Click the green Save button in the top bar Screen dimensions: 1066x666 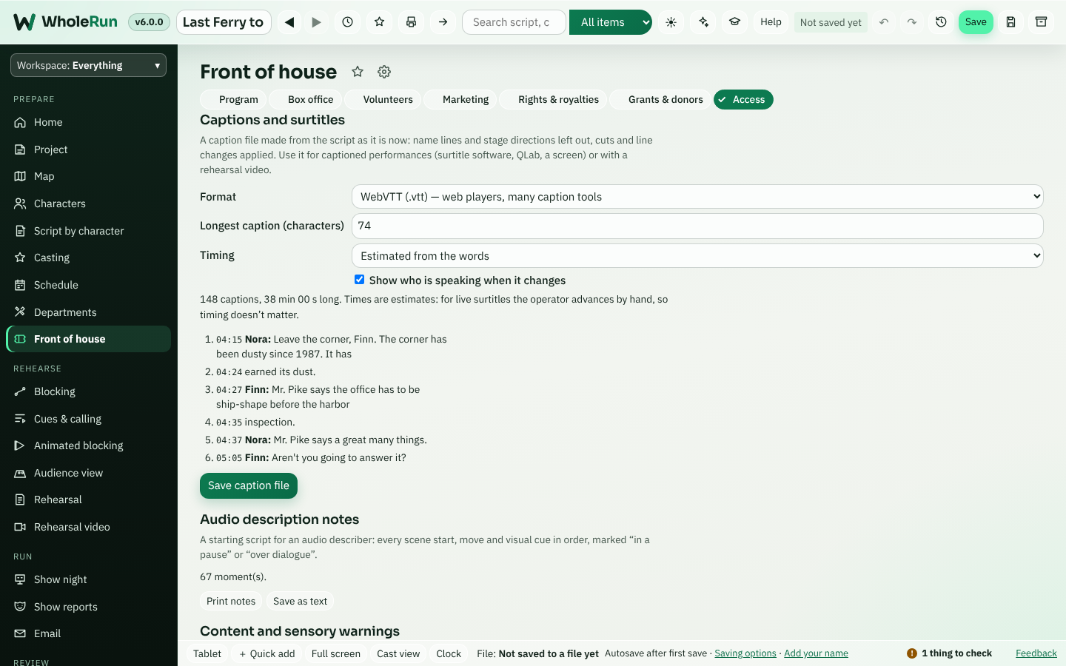coord(976,22)
